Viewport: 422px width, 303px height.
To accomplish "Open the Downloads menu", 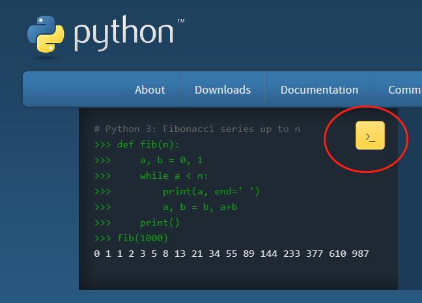I will [223, 90].
